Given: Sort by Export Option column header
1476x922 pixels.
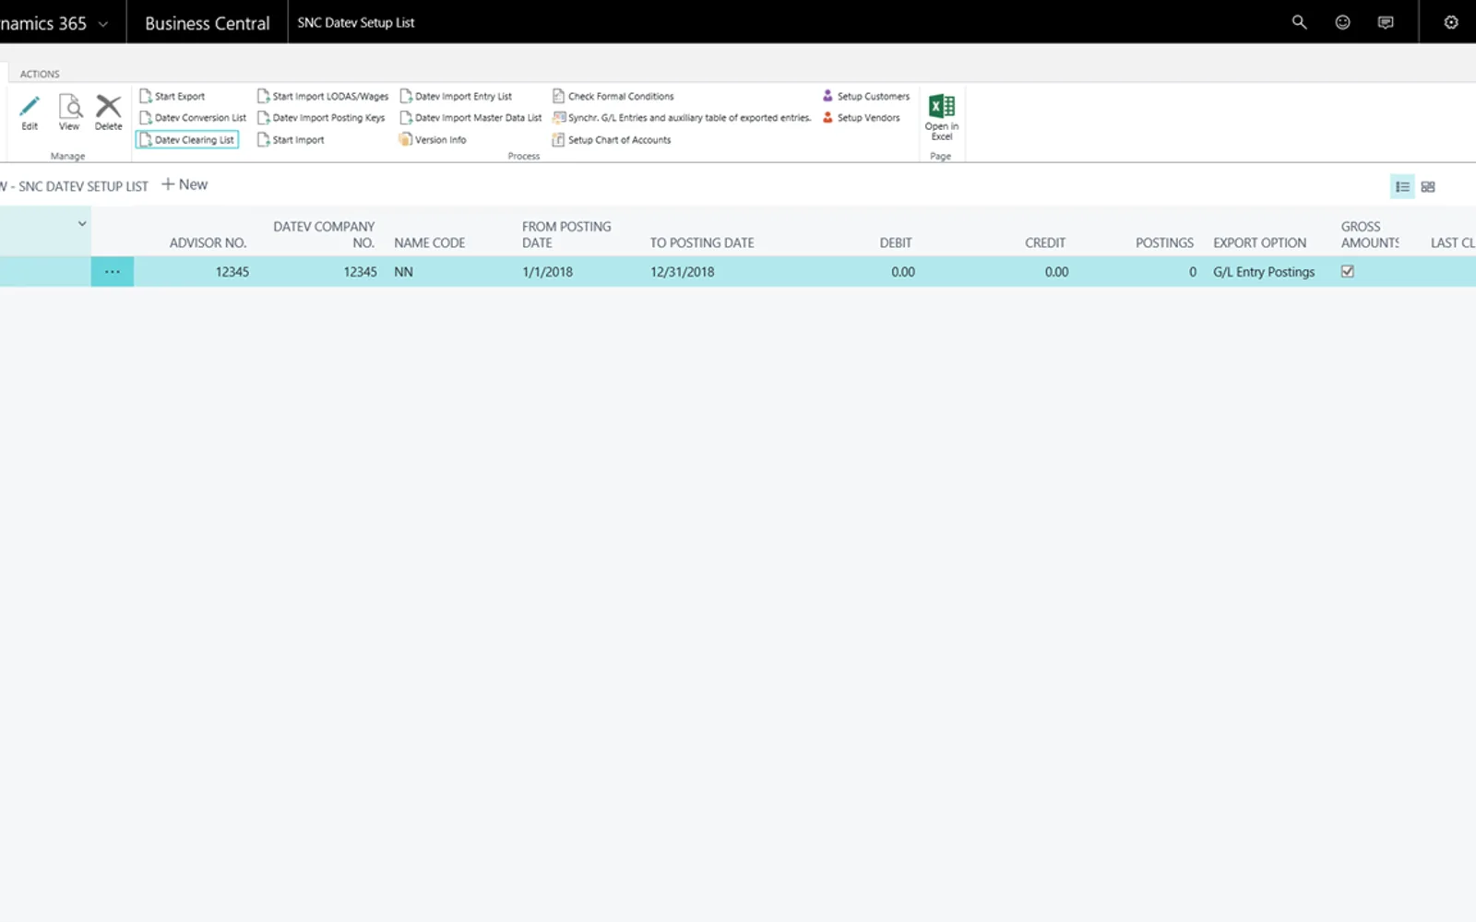Looking at the screenshot, I should (1259, 242).
